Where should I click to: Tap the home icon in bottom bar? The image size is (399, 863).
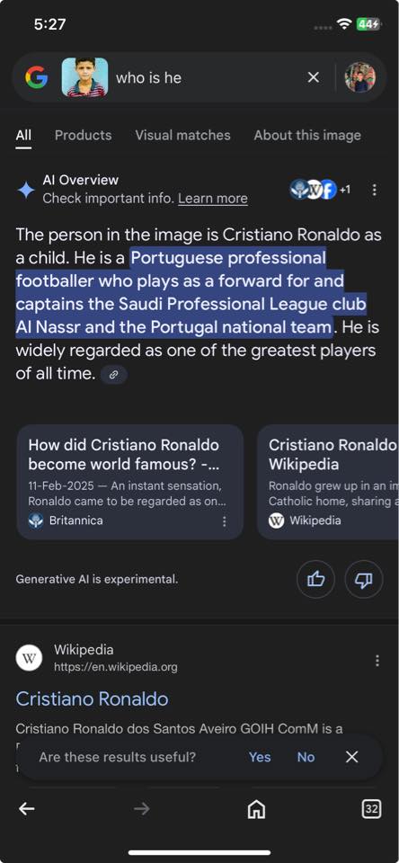tap(256, 808)
